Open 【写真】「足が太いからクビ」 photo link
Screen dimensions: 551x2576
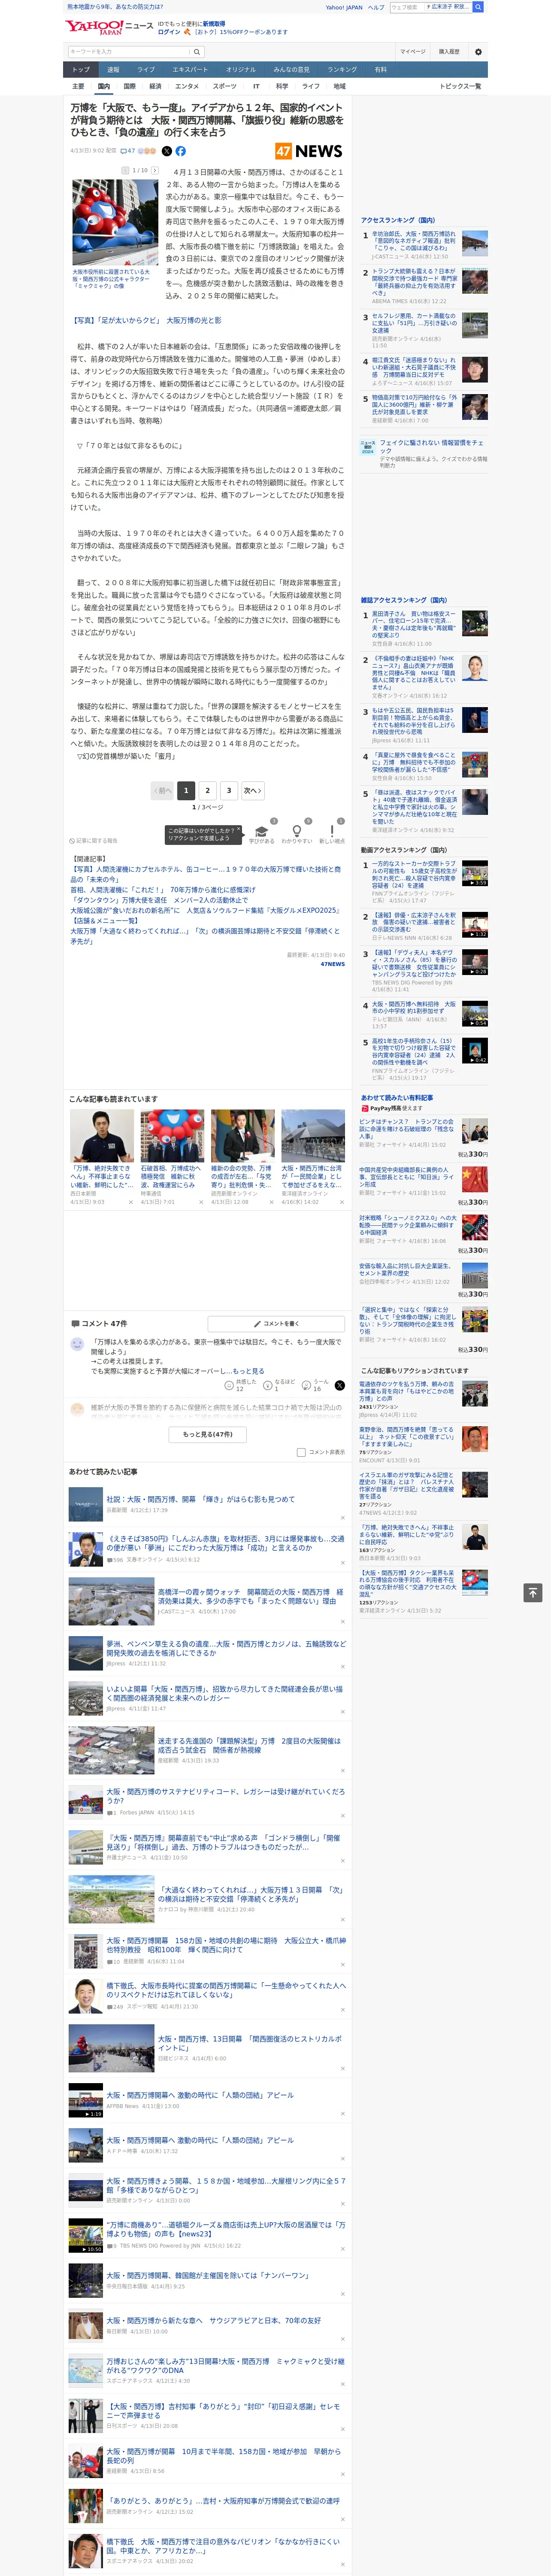[146, 321]
